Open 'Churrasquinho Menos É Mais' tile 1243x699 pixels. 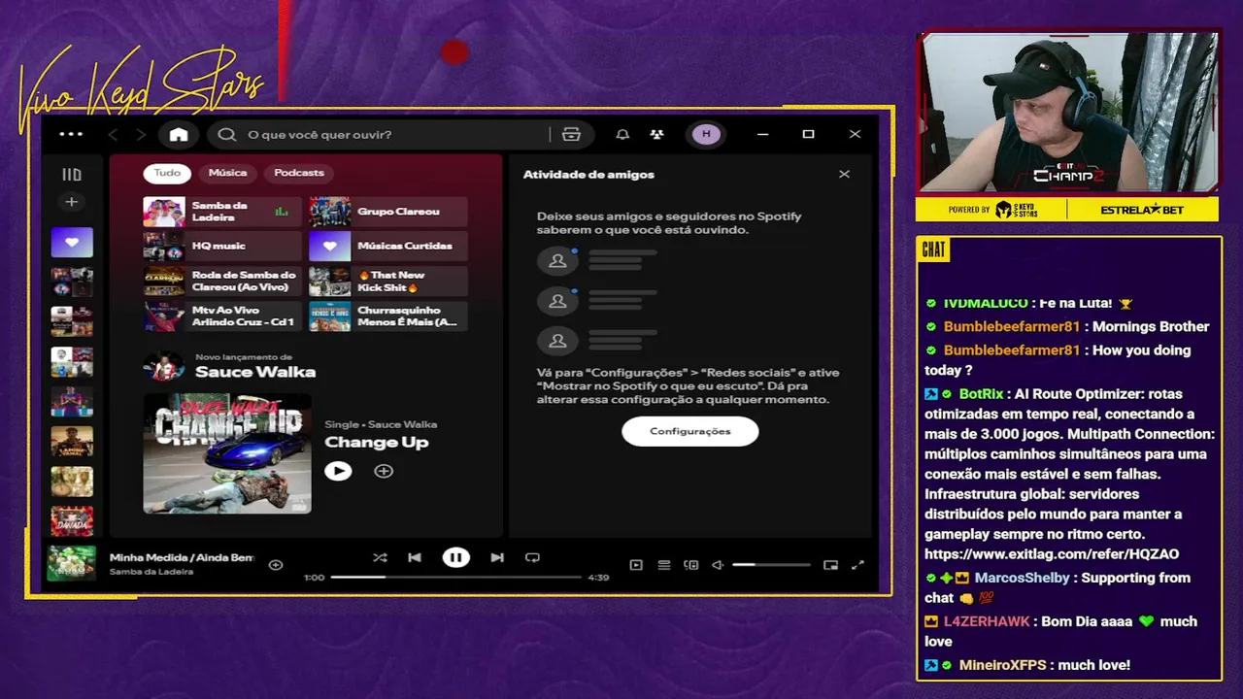[x=388, y=316]
